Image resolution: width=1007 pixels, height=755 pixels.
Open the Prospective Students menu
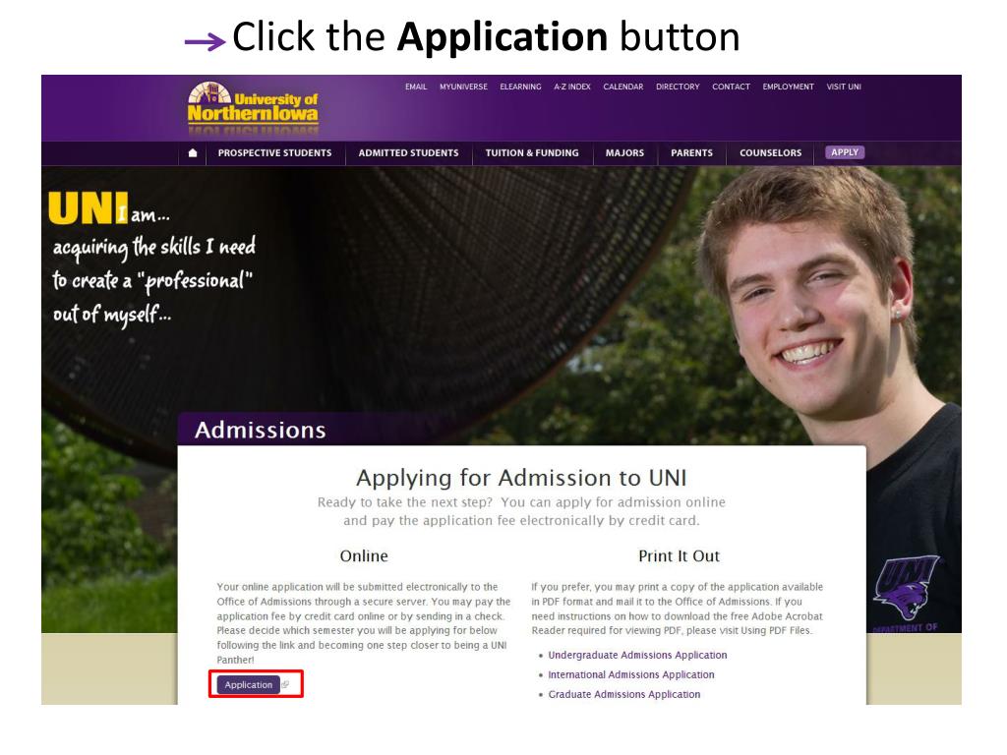275,152
